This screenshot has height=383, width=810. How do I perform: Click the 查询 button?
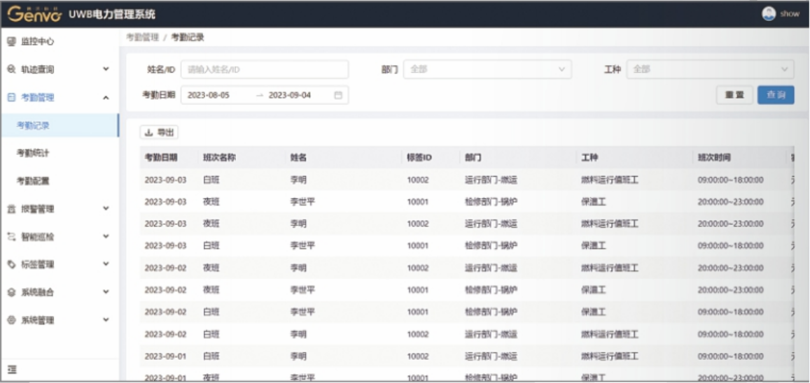[x=776, y=95]
